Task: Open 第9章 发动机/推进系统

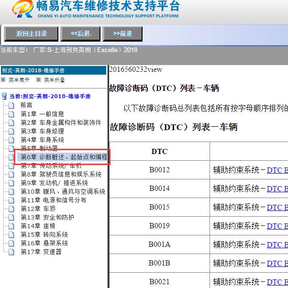Action: pyautogui.click(x=54, y=183)
